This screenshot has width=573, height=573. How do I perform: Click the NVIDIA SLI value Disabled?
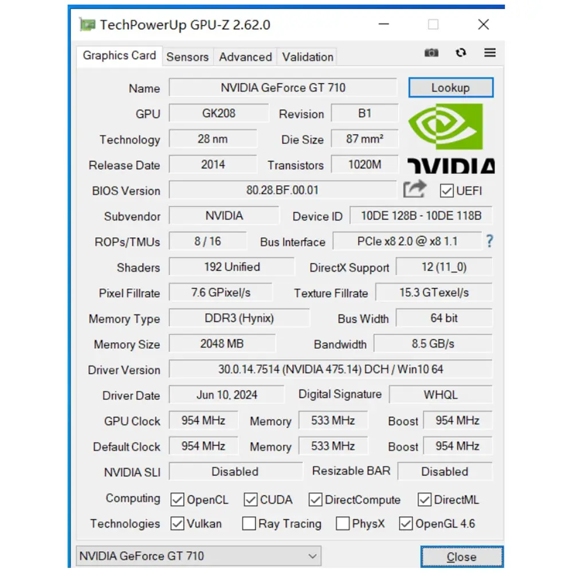[x=235, y=472]
